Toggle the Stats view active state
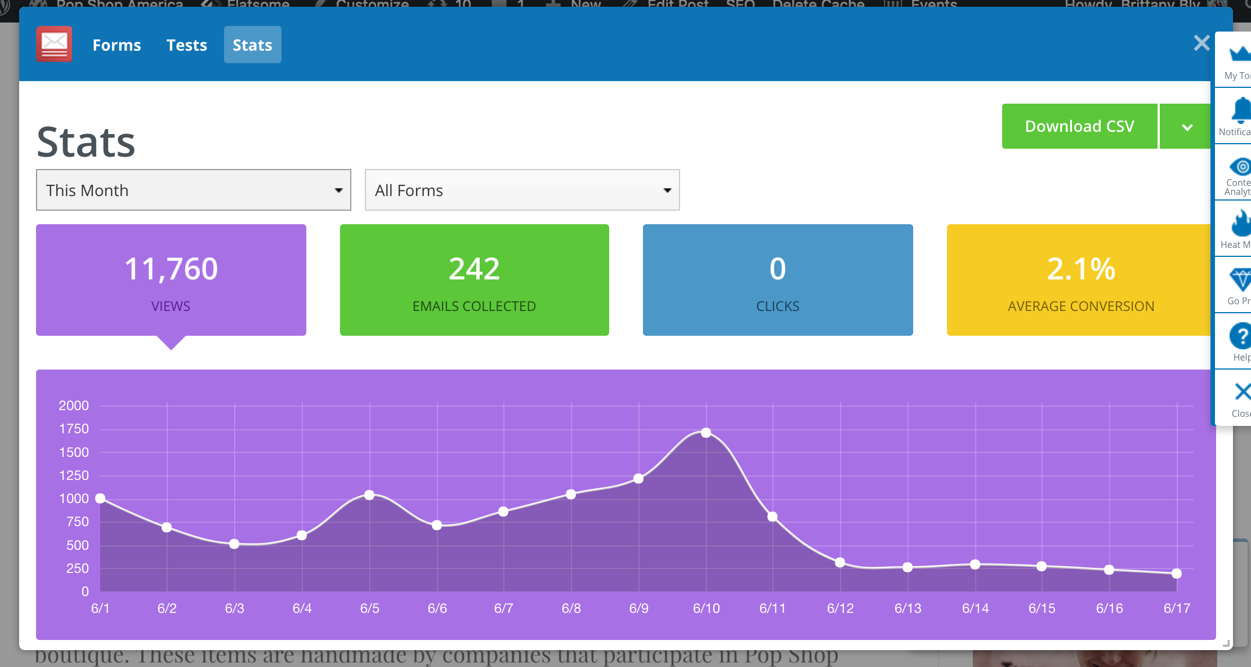The height and width of the screenshot is (667, 1251). (x=252, y=45)
